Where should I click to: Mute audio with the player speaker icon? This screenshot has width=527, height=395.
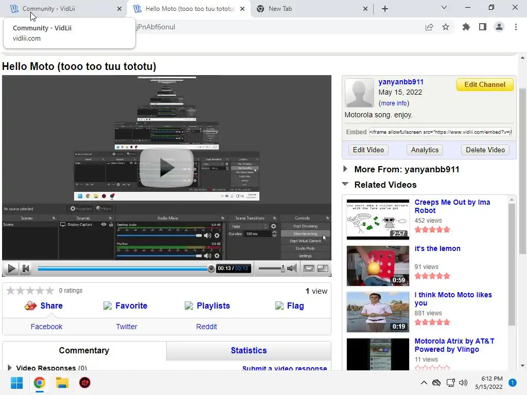click(292, 268)
